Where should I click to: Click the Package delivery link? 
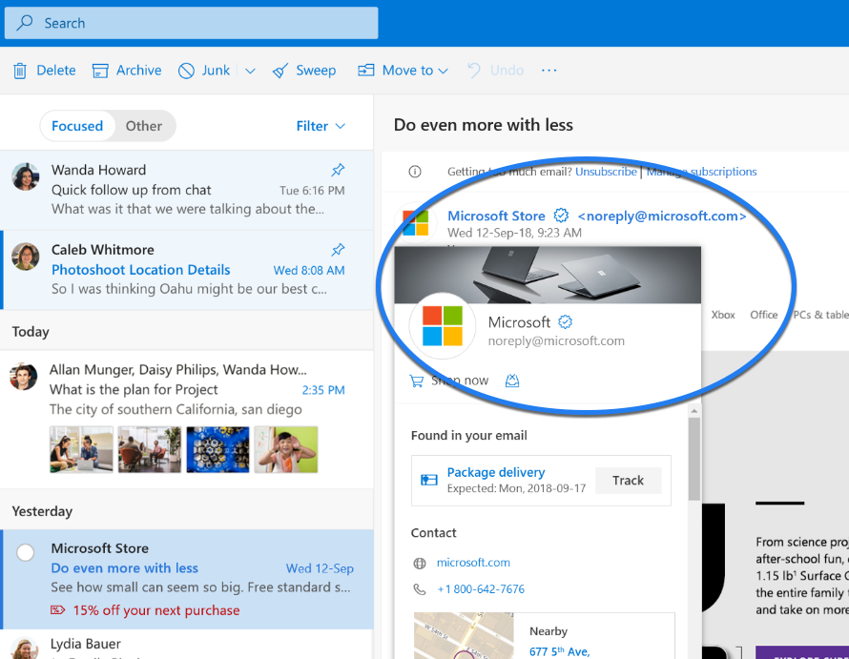click(496, 472)
